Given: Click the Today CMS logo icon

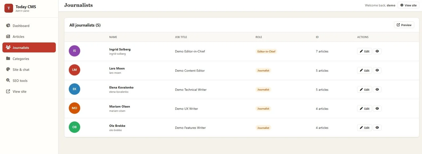Looking at the screenshot, I should click(x=9, y=8).
